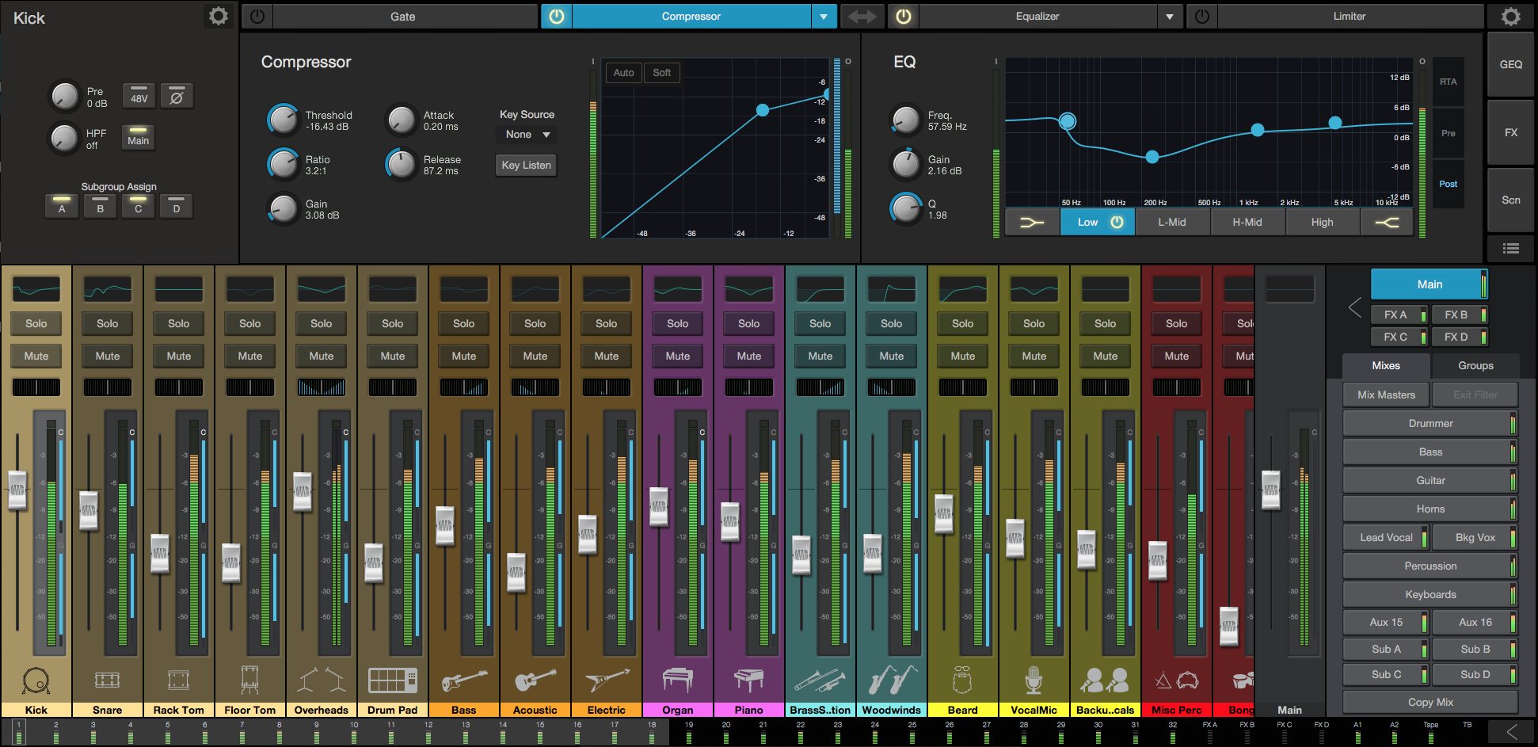1538x747 pixels.
Task: Open Key Source None dropdown
Action: point(527,135)
